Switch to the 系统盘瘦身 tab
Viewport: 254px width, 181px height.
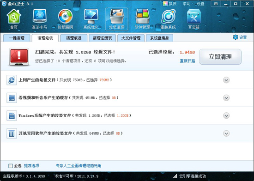tap(159, 38)
